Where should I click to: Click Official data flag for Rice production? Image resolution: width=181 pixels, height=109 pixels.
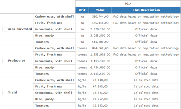(146, 67)
